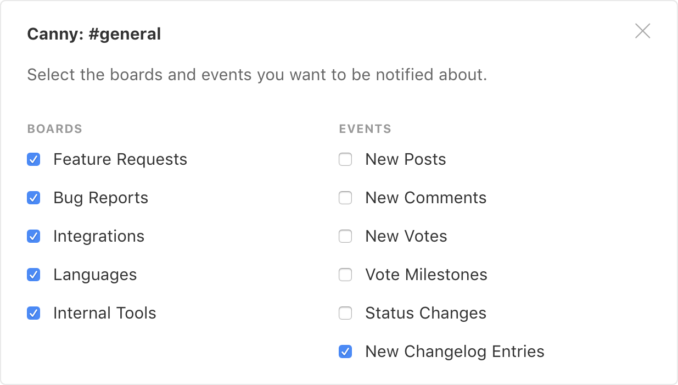Deselect the Internal Tools checkbox

(33, 314)
